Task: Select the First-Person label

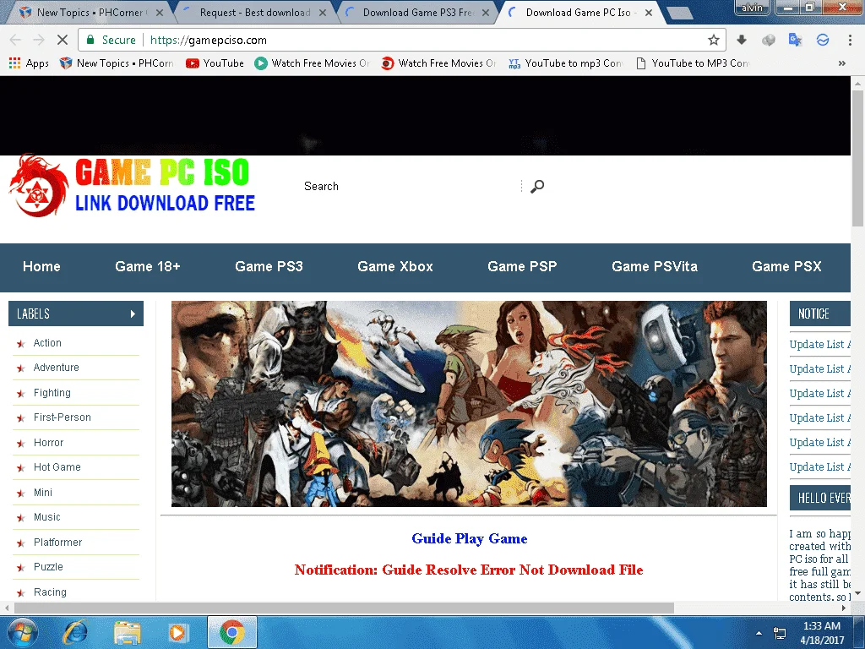Action: coord(63,417)
